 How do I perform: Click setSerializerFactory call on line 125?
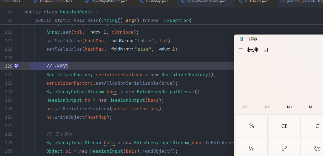point(82,109)
